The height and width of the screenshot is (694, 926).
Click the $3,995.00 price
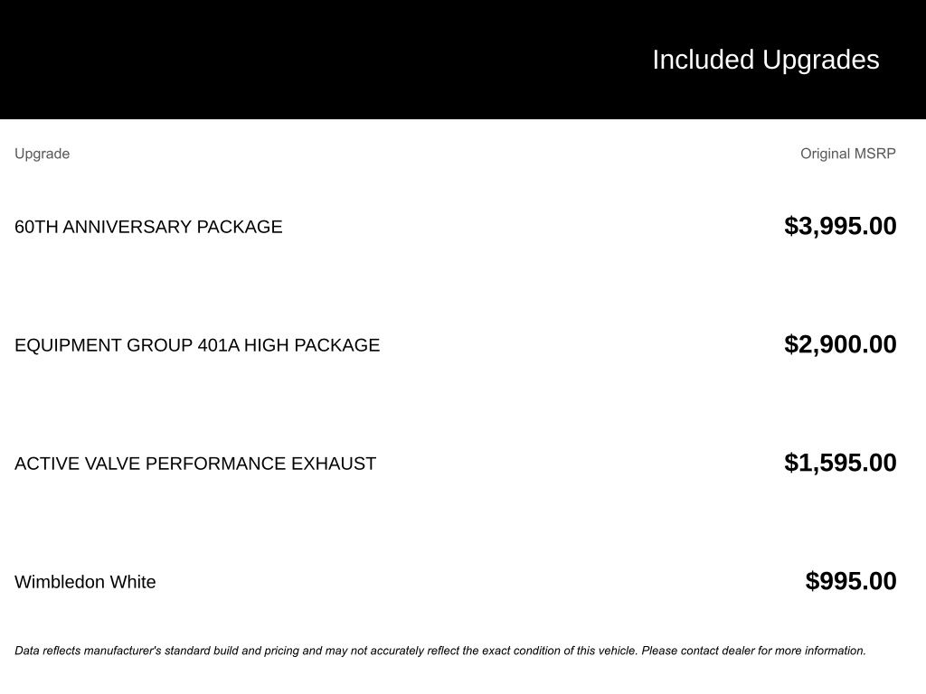click(840, 226)
